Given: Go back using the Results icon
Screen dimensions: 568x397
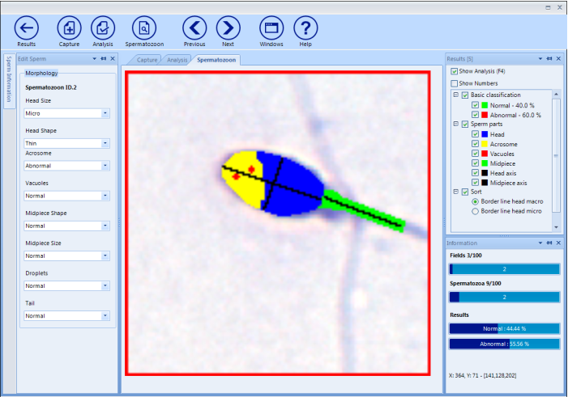Looking at the screenshot, I should pyautogui.click(x=26, y=27).
